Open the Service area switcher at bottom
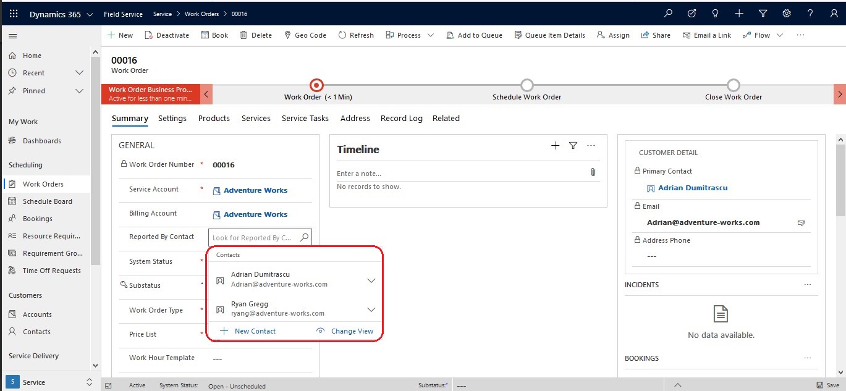The image size is (846, 391). coord(51,382)
